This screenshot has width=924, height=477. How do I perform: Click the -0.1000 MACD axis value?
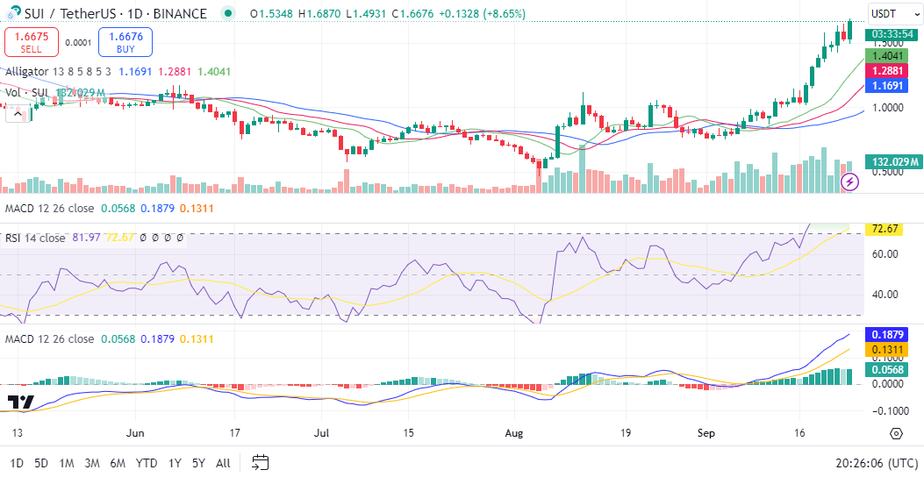point(887,409)
